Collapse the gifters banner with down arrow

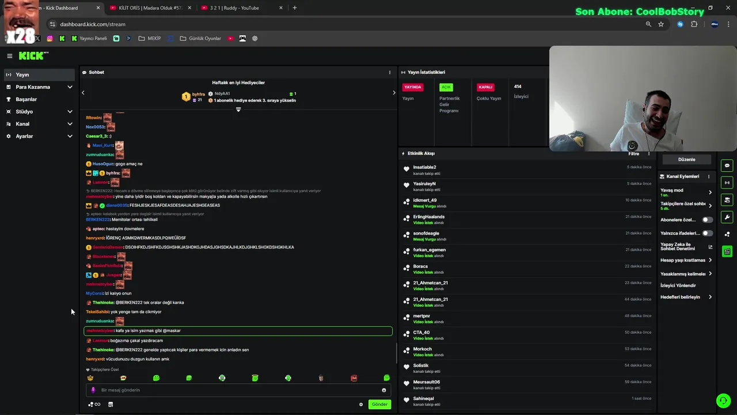(x=238, y=110)
